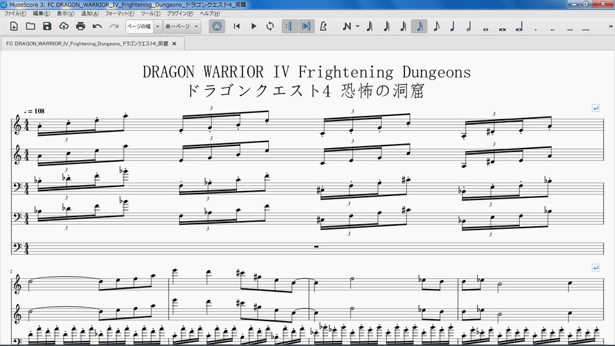This screenshot has width=615, height=346.
Task: Select measure number 2
Action: (x=11, y=271)
